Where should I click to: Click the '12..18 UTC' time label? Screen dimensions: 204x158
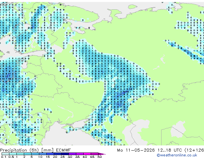tap(170, 150)
